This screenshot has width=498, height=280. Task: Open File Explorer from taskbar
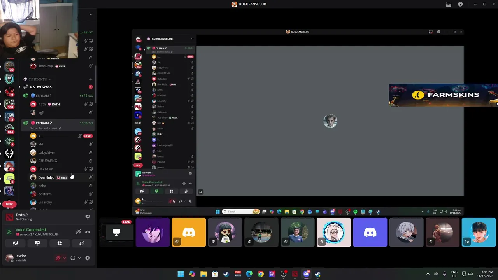(x=203, y=274)
